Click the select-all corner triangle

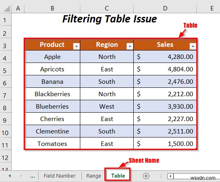coord(7,8)
